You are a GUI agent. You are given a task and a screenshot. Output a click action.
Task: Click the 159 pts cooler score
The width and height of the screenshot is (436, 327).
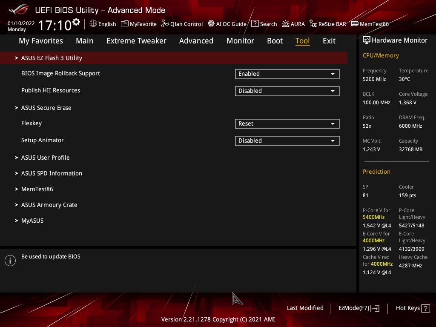click(407, 195)
